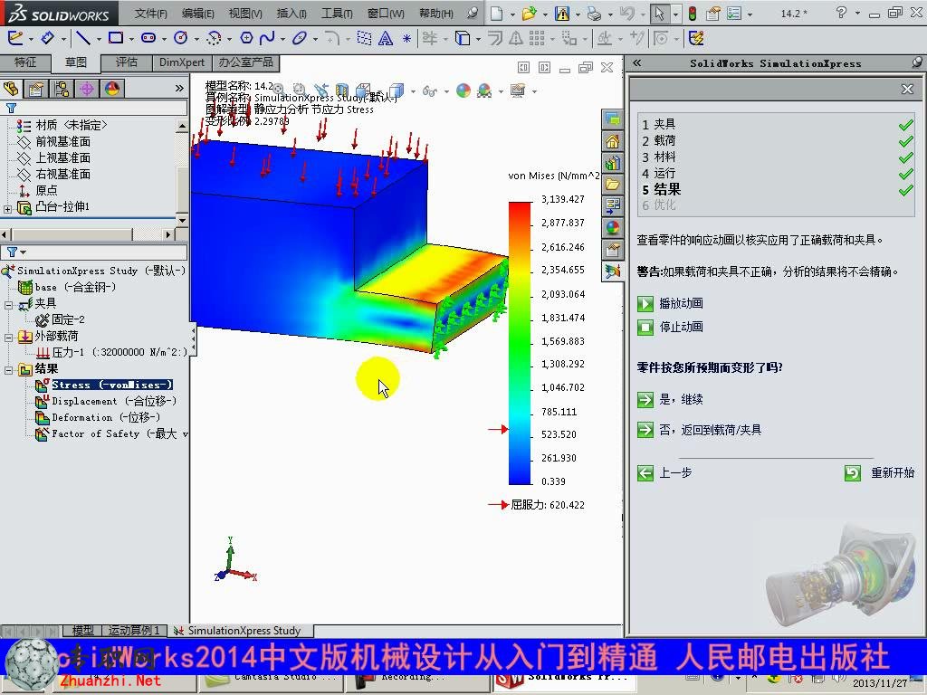Click the Linear Sketch Pattern tool
Viewport: 927px width, 695px height.
tap(536, 39)
